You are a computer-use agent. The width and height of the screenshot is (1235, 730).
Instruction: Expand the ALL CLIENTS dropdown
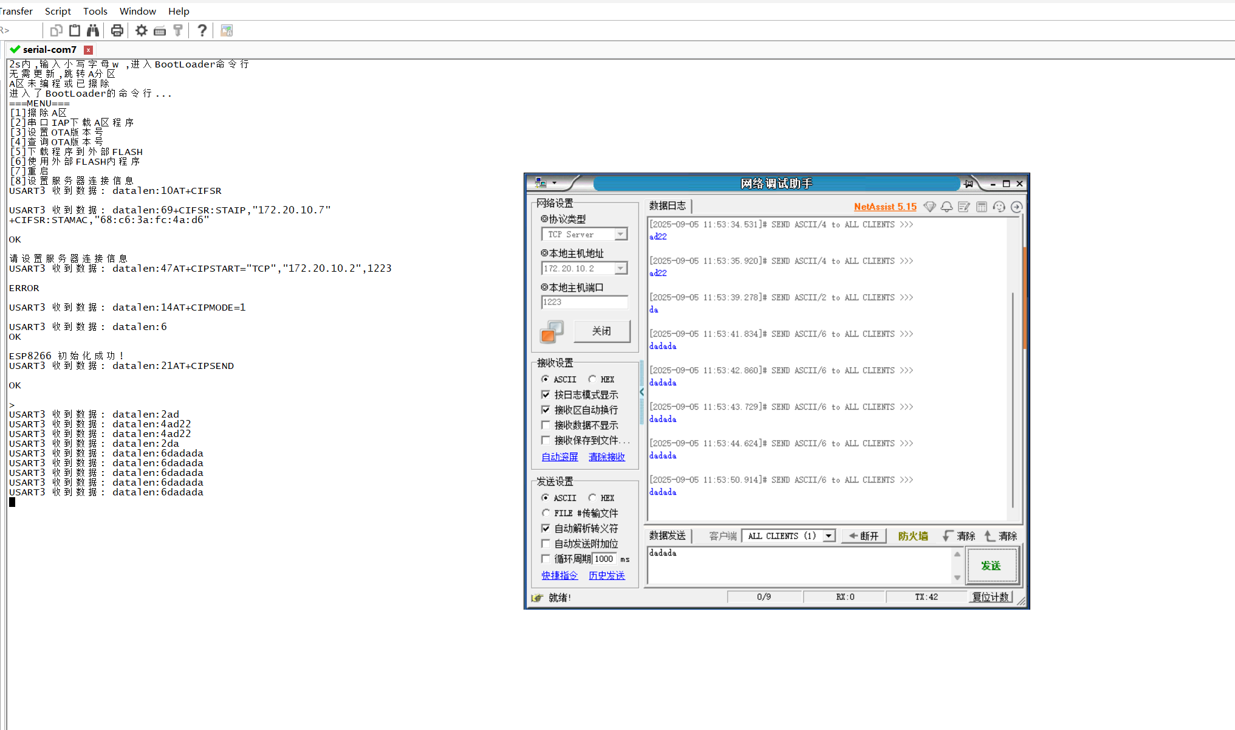[x=829, y=535]
